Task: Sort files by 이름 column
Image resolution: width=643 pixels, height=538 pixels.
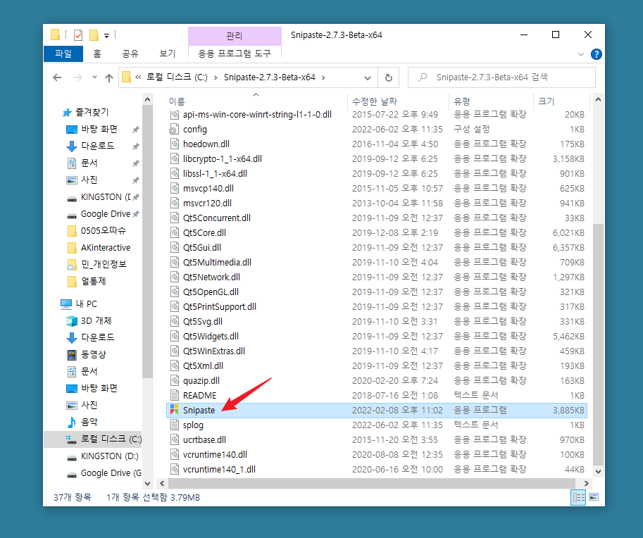Action: pos(176,101)
